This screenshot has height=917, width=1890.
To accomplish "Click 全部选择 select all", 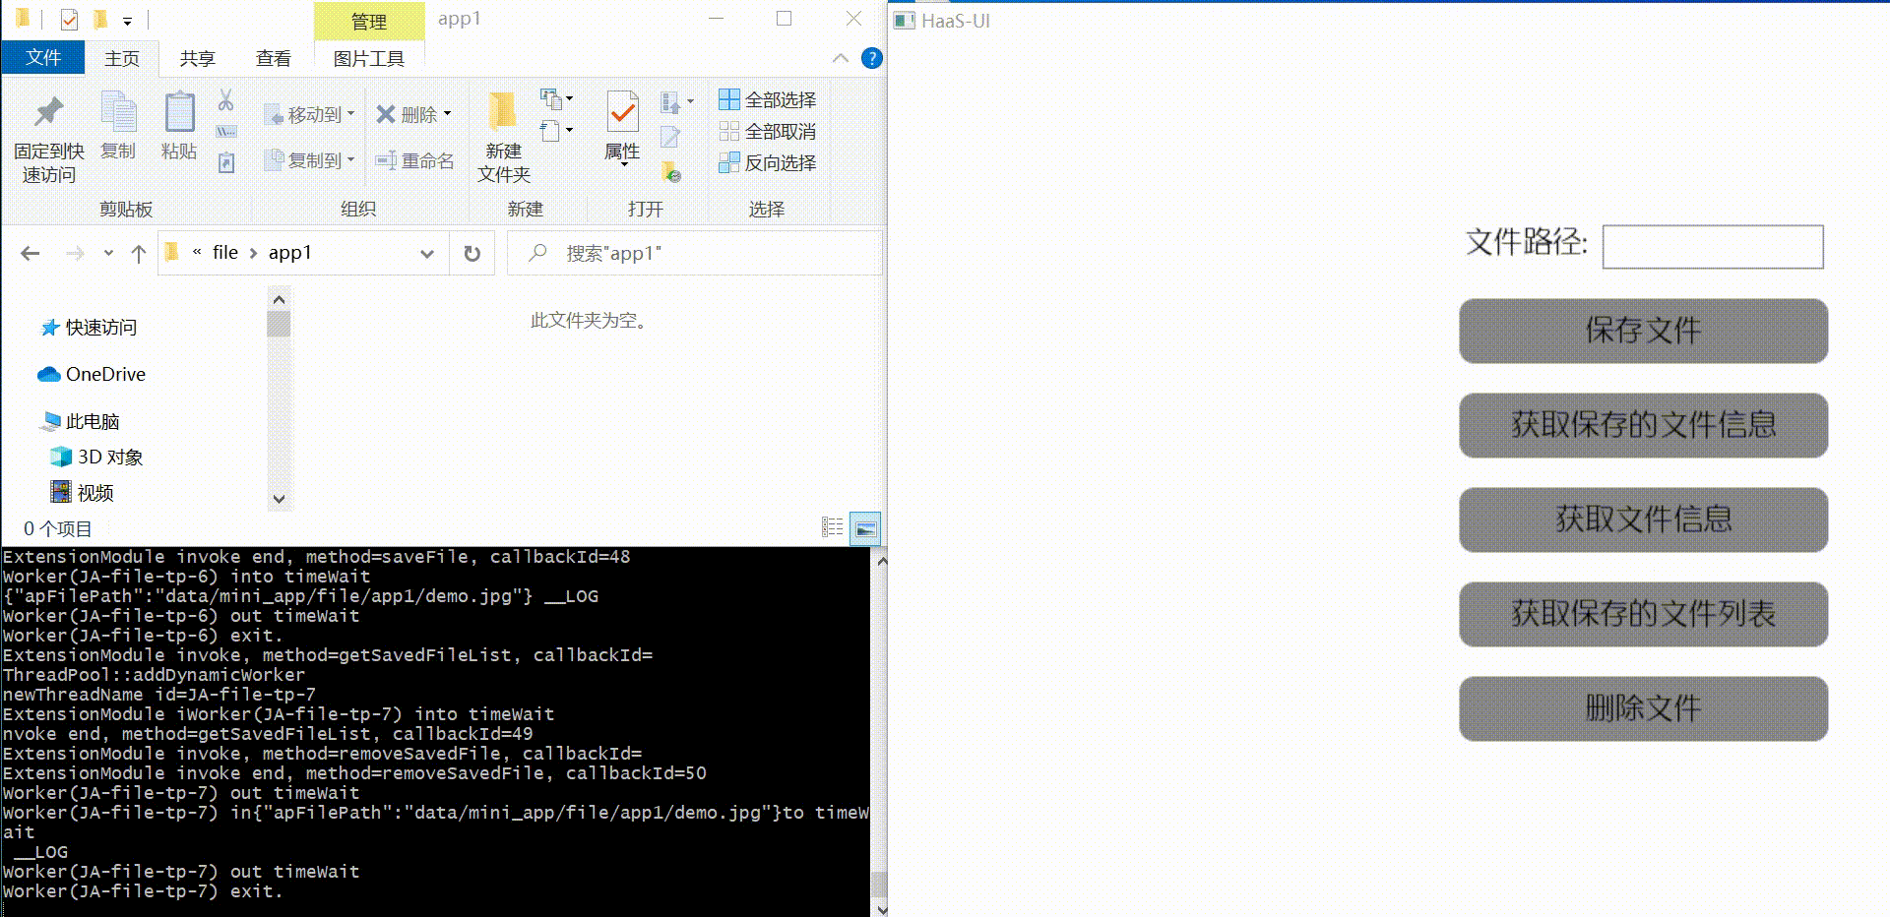I will coord(768,99).
